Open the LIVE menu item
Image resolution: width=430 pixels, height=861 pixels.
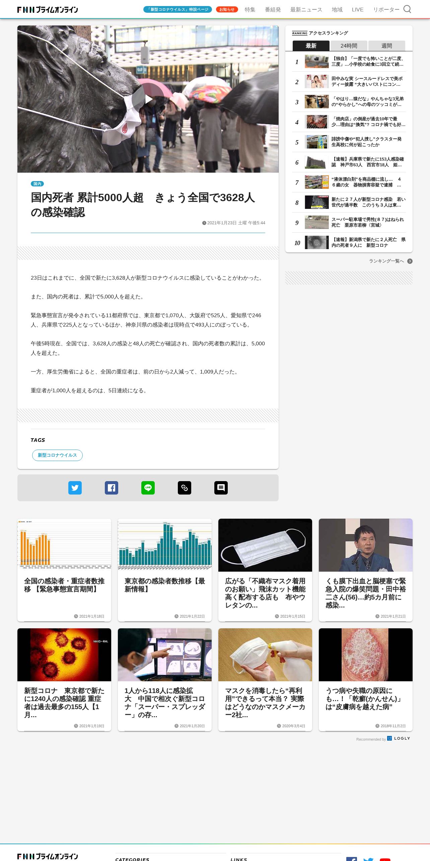tap(358, 10)
